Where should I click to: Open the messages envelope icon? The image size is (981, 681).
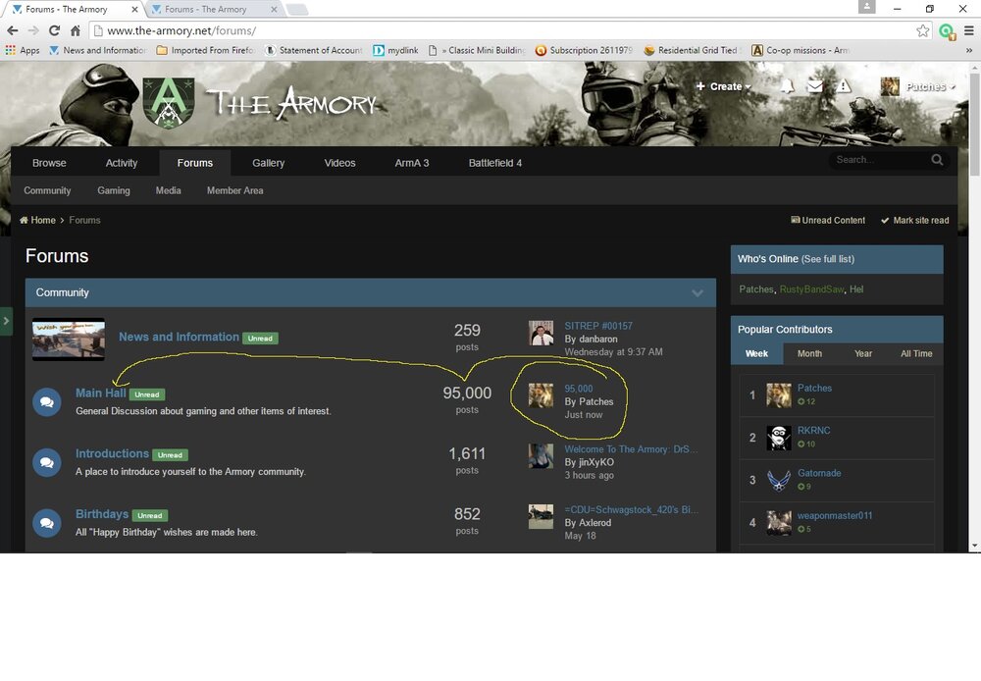[815, 86]
